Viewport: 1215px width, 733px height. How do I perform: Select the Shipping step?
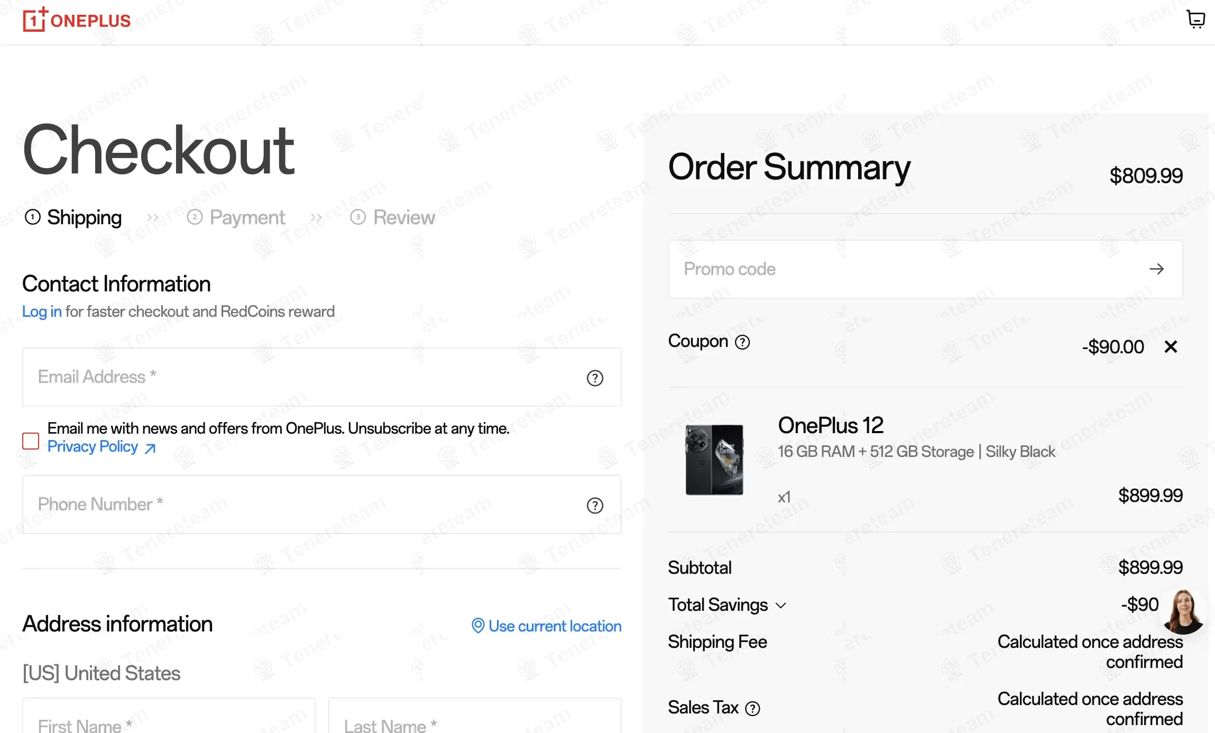click(73, 217)
